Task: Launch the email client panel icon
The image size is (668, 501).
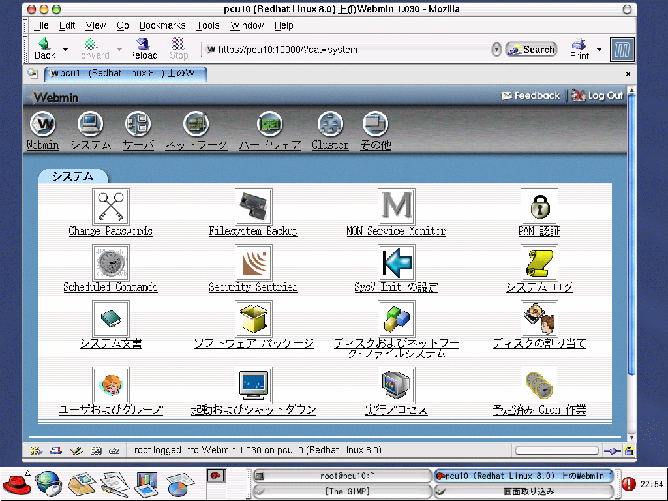Action: click(x=82, y=483)
